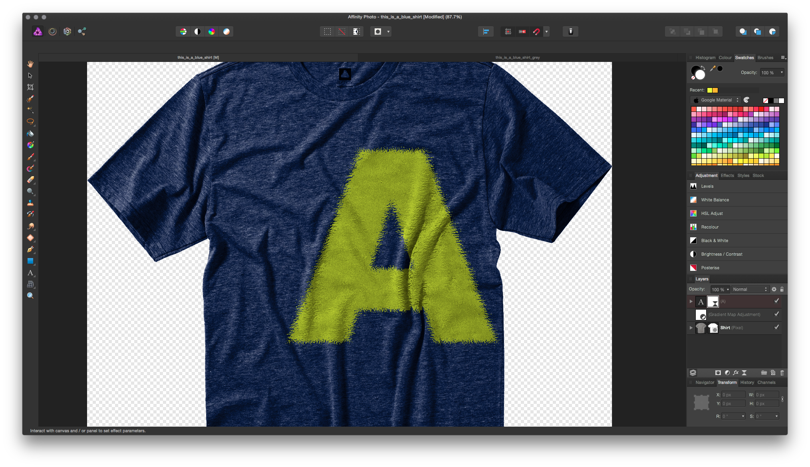The image size is (810, 467).
Task: Open the Normal blend mode dropdown
Action: pos(750,289)
